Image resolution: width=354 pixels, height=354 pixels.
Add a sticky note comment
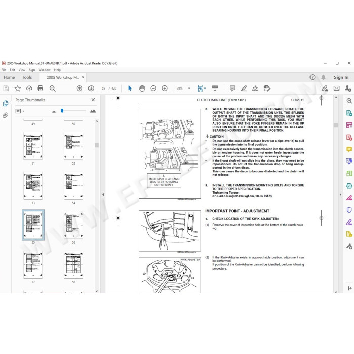[232, 88]
